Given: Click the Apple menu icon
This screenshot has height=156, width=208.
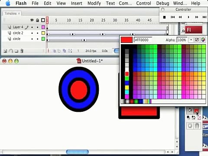Looking at the screenshot, I should 8,3.
